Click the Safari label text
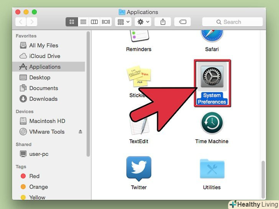 pyautogui.click(x=212, y=49)
